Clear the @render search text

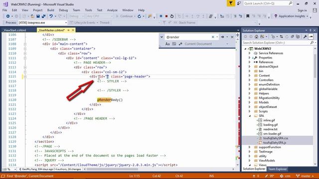point(213,37)
